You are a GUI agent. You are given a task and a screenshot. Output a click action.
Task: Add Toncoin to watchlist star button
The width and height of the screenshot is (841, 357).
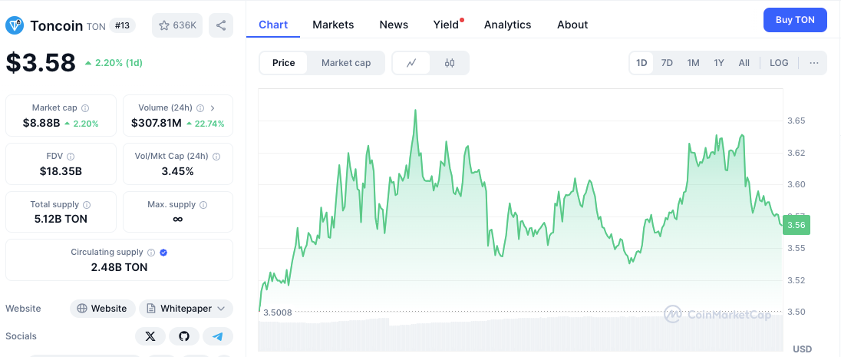[x=177, y=25]
